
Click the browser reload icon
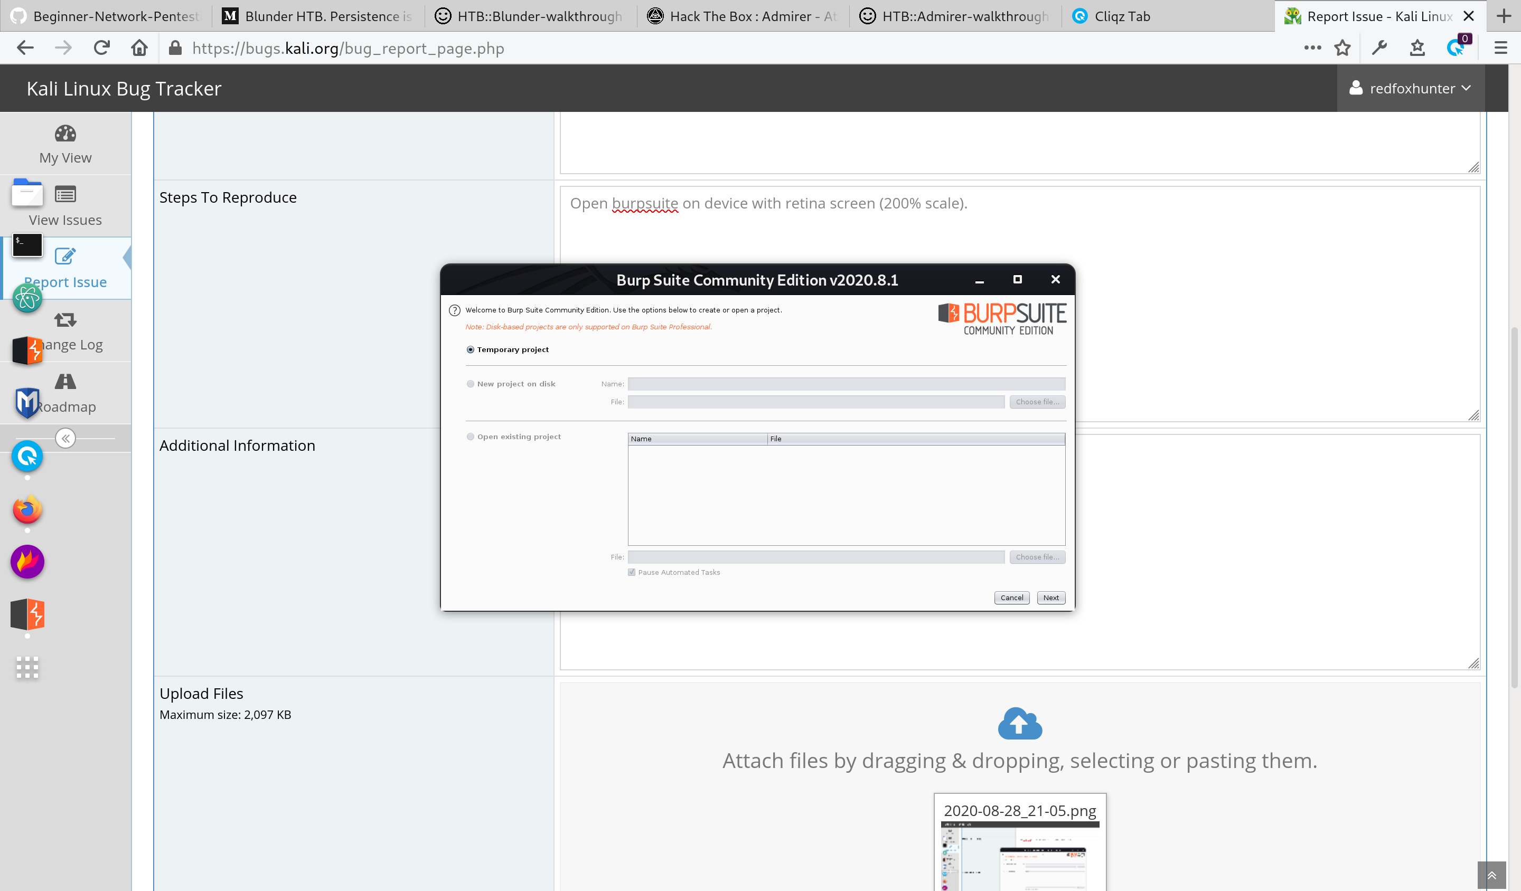[x=101, y=48]
